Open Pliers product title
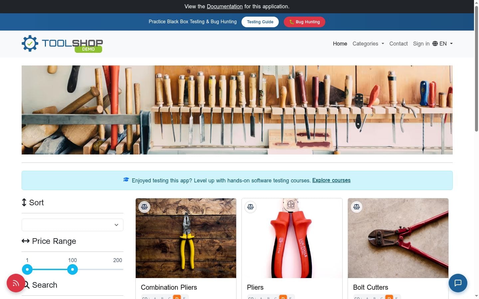 [255, 287]
